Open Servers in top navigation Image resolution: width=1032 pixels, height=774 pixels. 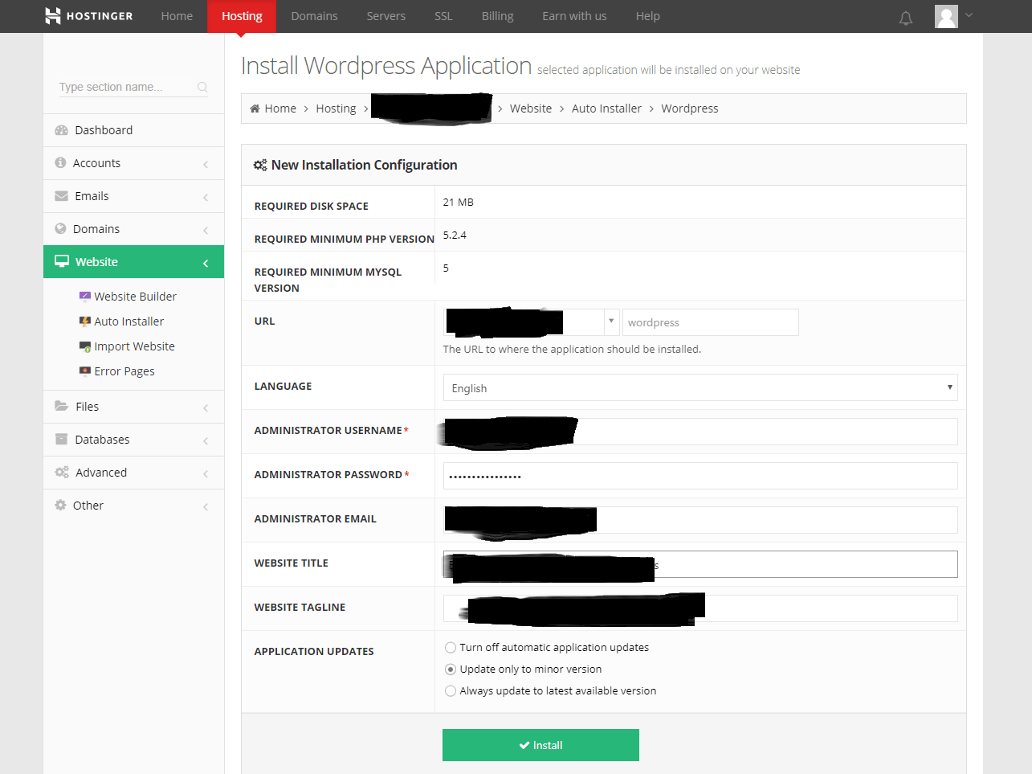[x=386, y=16]
